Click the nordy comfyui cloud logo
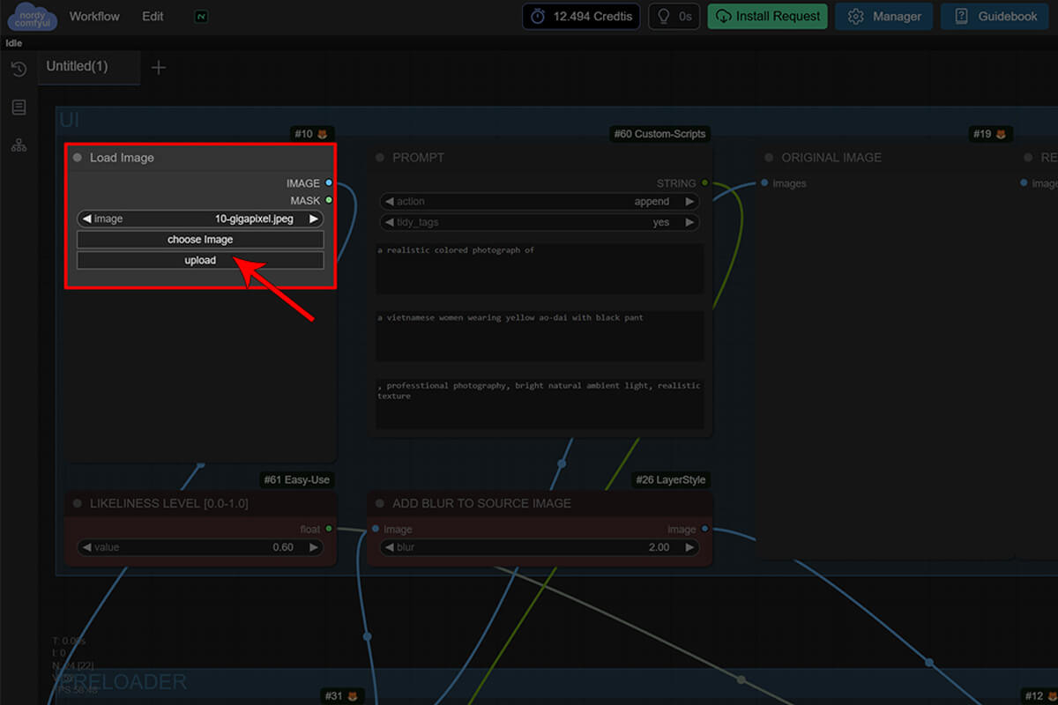The width and height of the screenshot is (1058, 705). tap(31, 17)
